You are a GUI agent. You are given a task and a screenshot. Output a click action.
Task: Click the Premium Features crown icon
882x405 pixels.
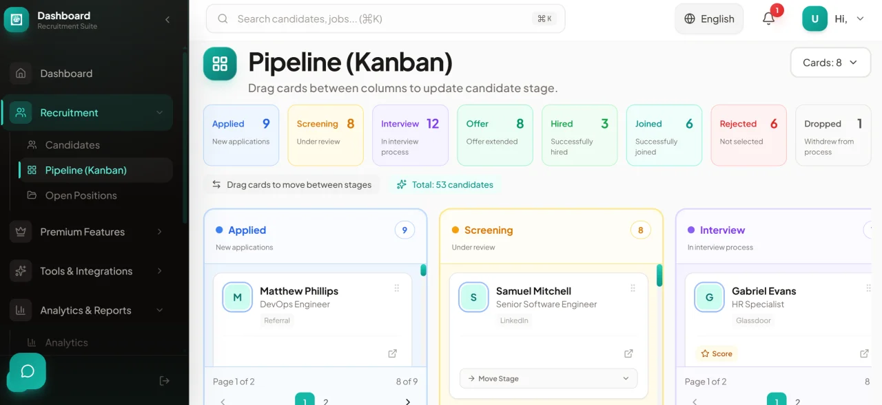click(x=21, y=232)
